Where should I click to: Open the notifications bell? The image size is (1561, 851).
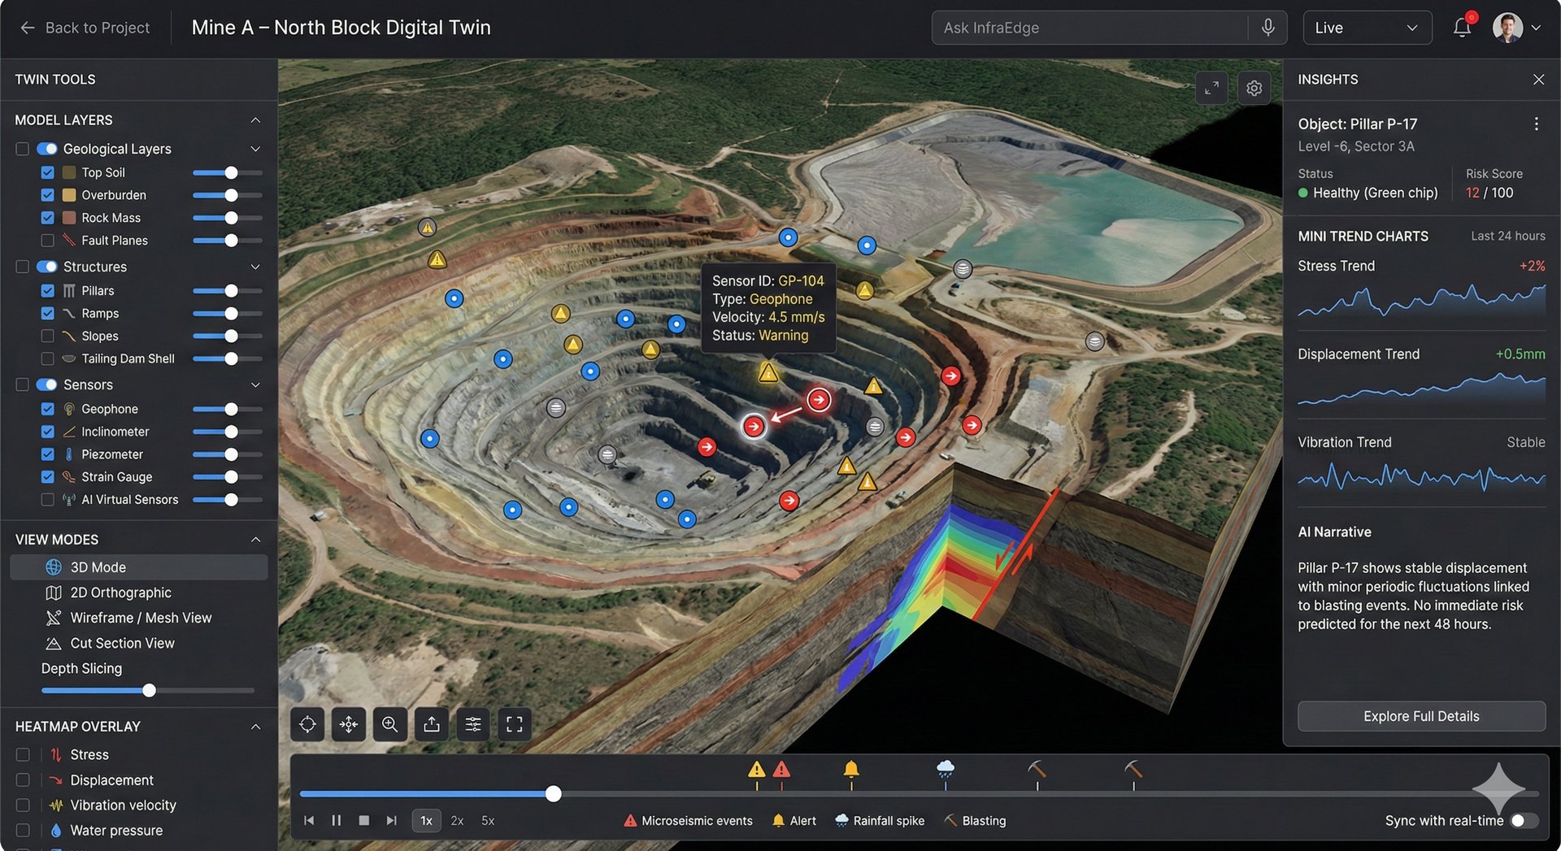1462,28
